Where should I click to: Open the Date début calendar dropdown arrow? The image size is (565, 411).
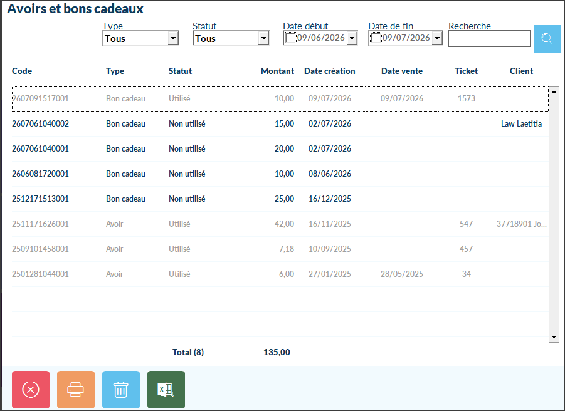click(352, 38)
